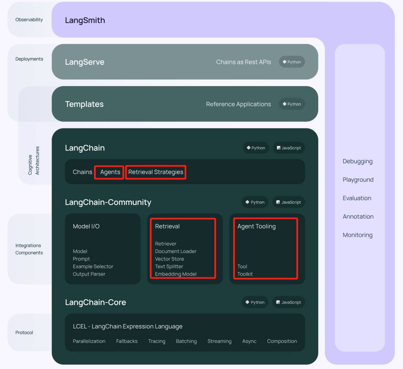The width and height of the screenshot is (403, 369).
Task: Click the Model I/O card title
Action: 86,226
